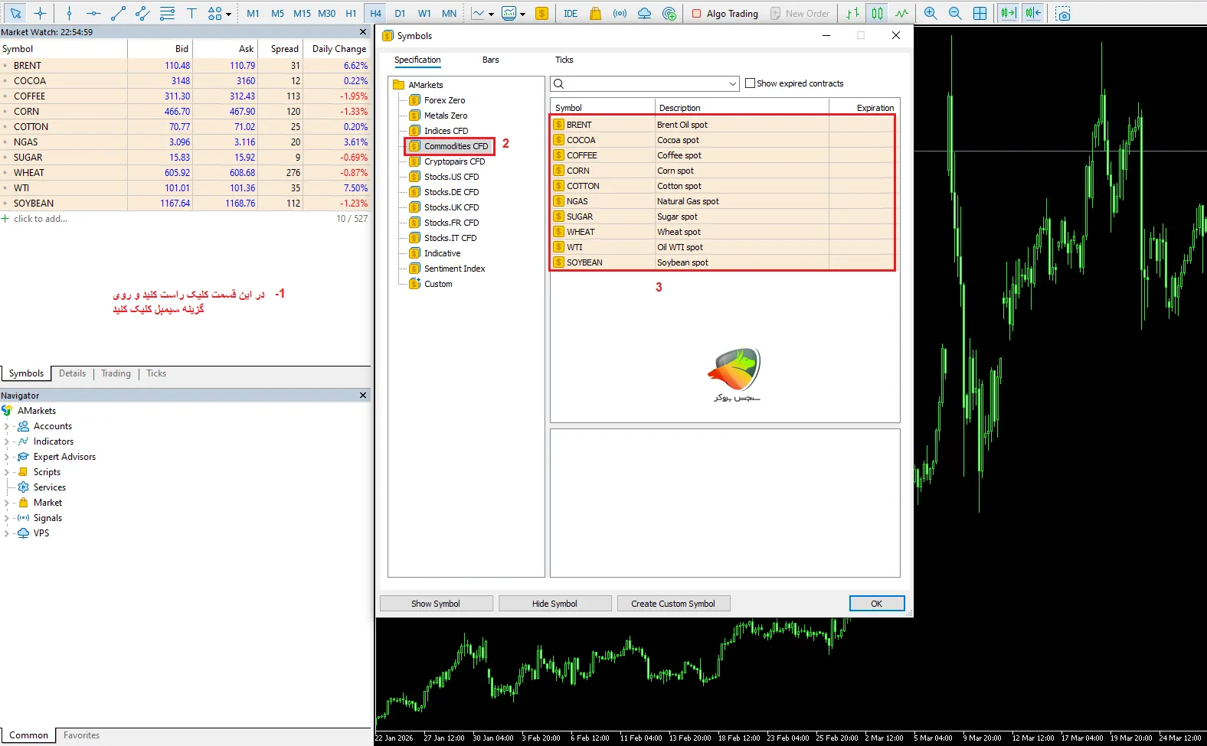
Task: Toggle Algo Trading on or off
Action: pyautogui.click(x=725, y=13)
